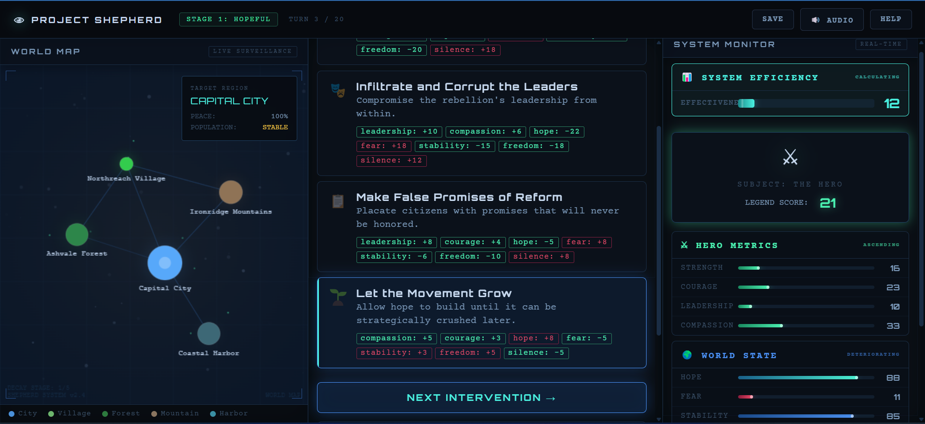Click the 'stability: -15' tag
The height and width of the screenshot is (424, 925).
coord(455,146)
